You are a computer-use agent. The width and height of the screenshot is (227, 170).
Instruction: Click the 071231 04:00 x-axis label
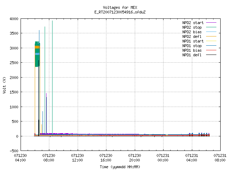(x=192, y=158)
